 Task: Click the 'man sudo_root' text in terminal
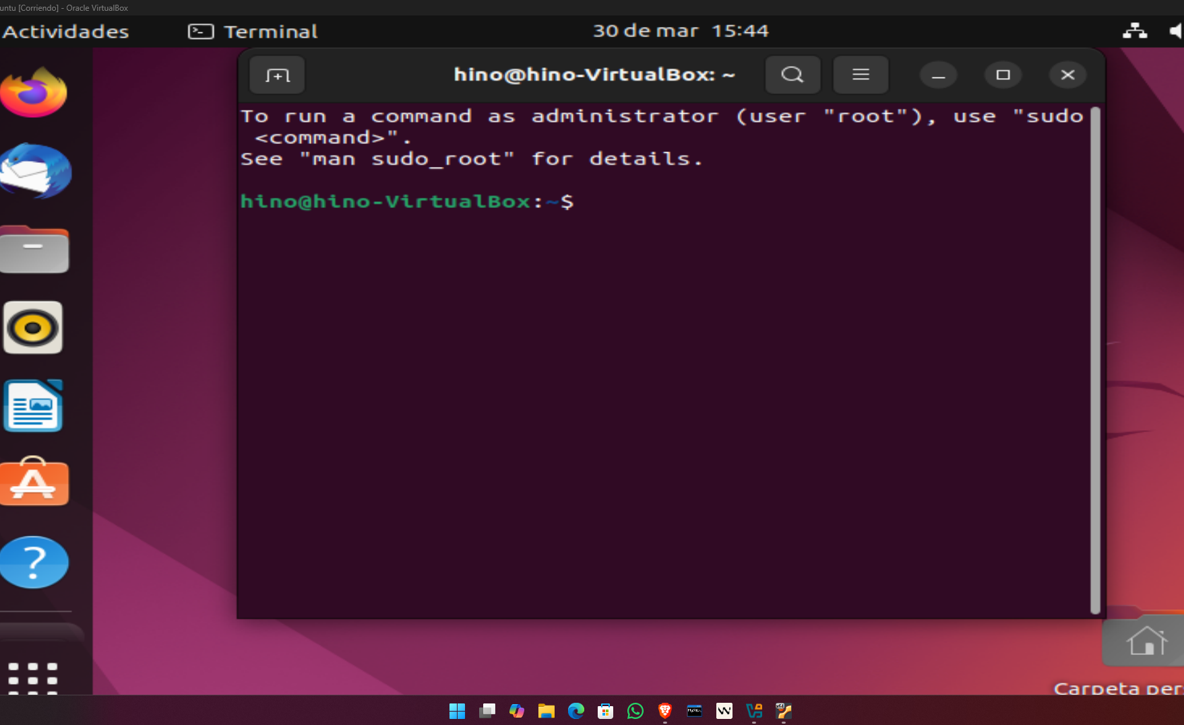(x=407, y=159)
